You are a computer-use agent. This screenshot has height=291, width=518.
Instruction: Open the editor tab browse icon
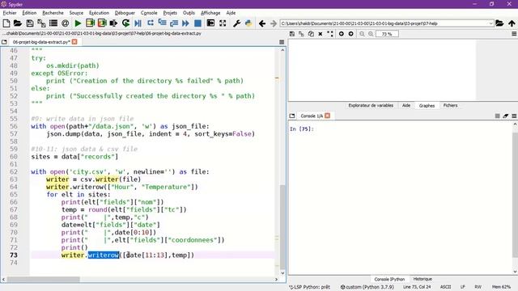tap(4, 42)
